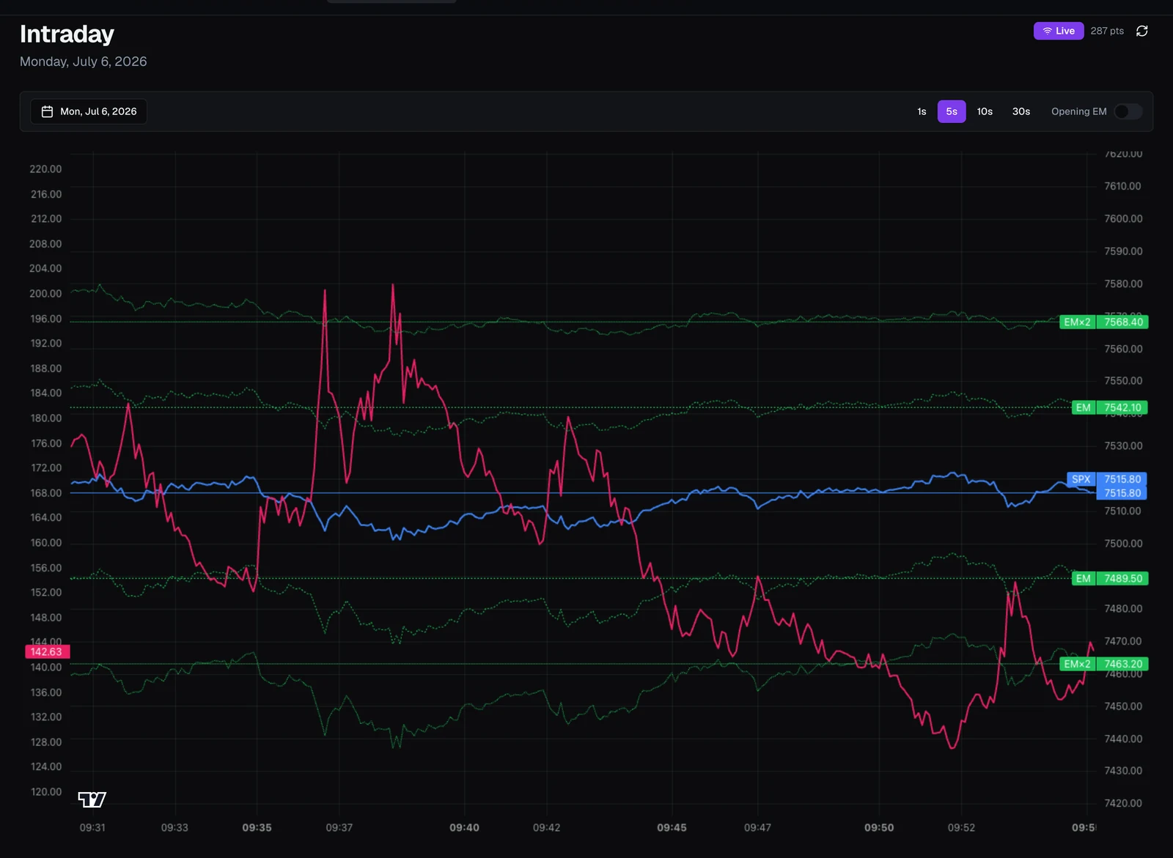Image resolution: width=1173 pixels, height=858 pixels.
Task: Click the 09:40 time axis label
Action: point(464,828)
